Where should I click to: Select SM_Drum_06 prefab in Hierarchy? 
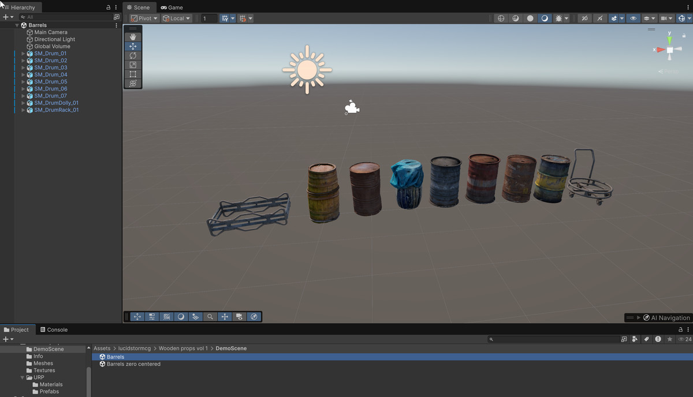[x=50, y=89]
